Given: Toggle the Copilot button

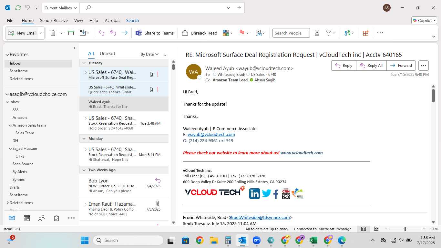Looking at the screenshot, I should [x=424, y=20].
